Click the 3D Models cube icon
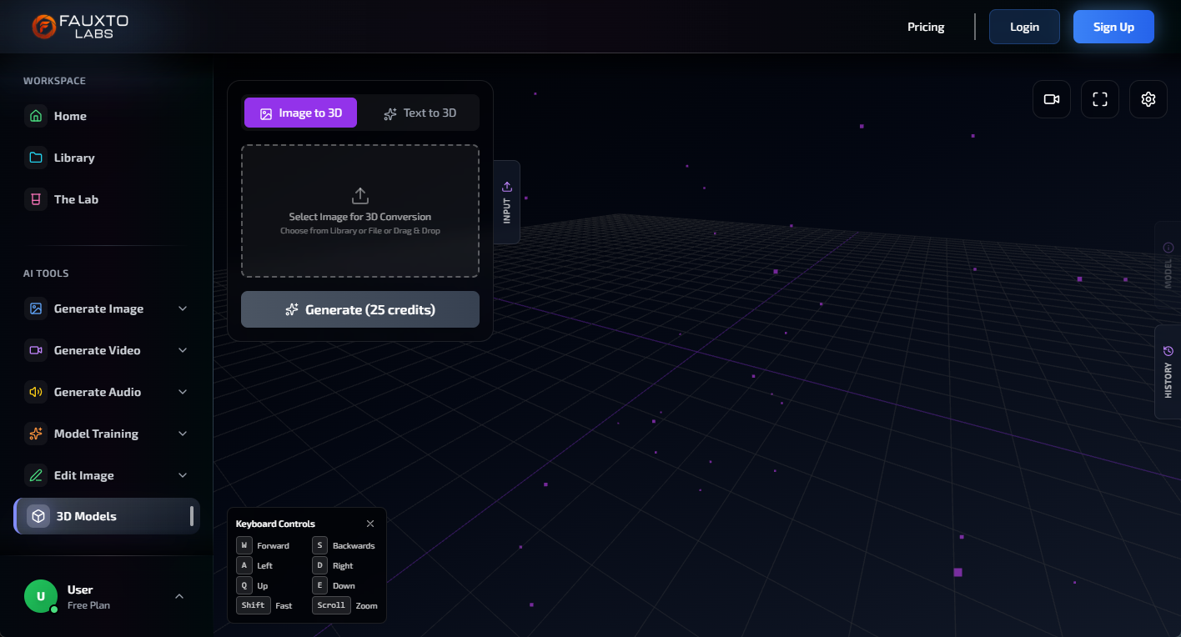The height and width of the screenshot is (637, 1181). pyautogui.click(x=38, y=516)
